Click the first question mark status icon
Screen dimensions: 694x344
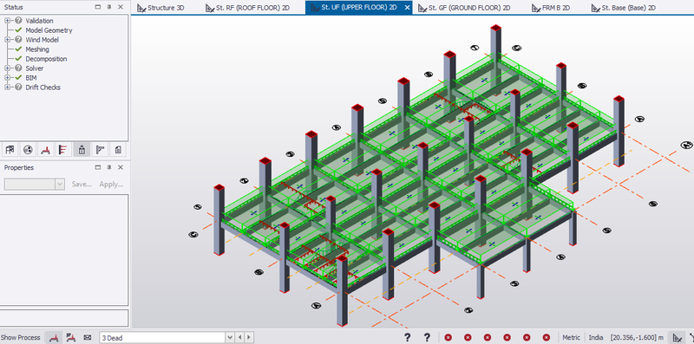407,337
